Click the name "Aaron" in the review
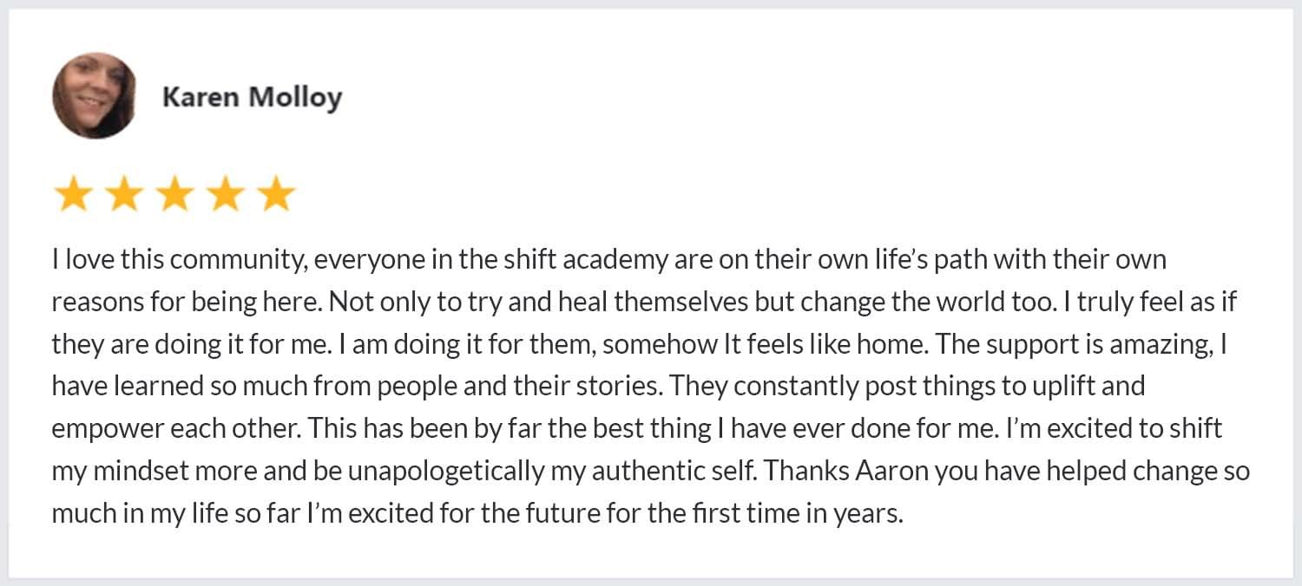The height and width of the screenshot is (586, 1302). point(890,471)
